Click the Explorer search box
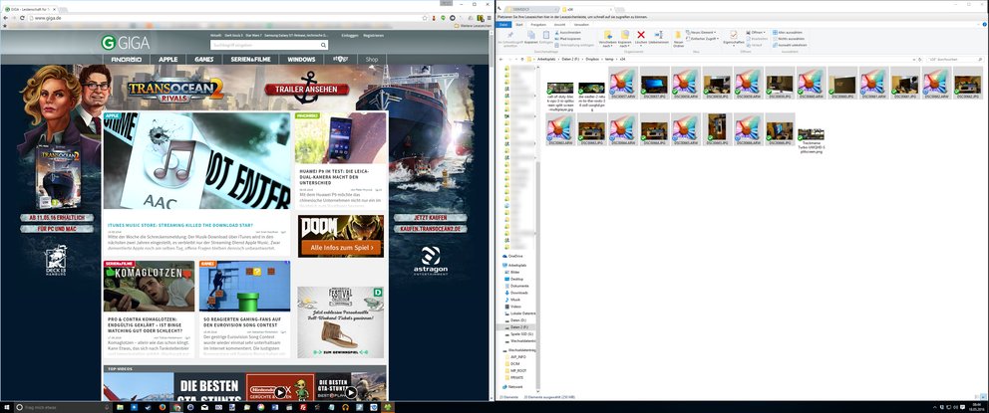The width and height of the screenshot is (989, 413). click(x=957, y=59)
